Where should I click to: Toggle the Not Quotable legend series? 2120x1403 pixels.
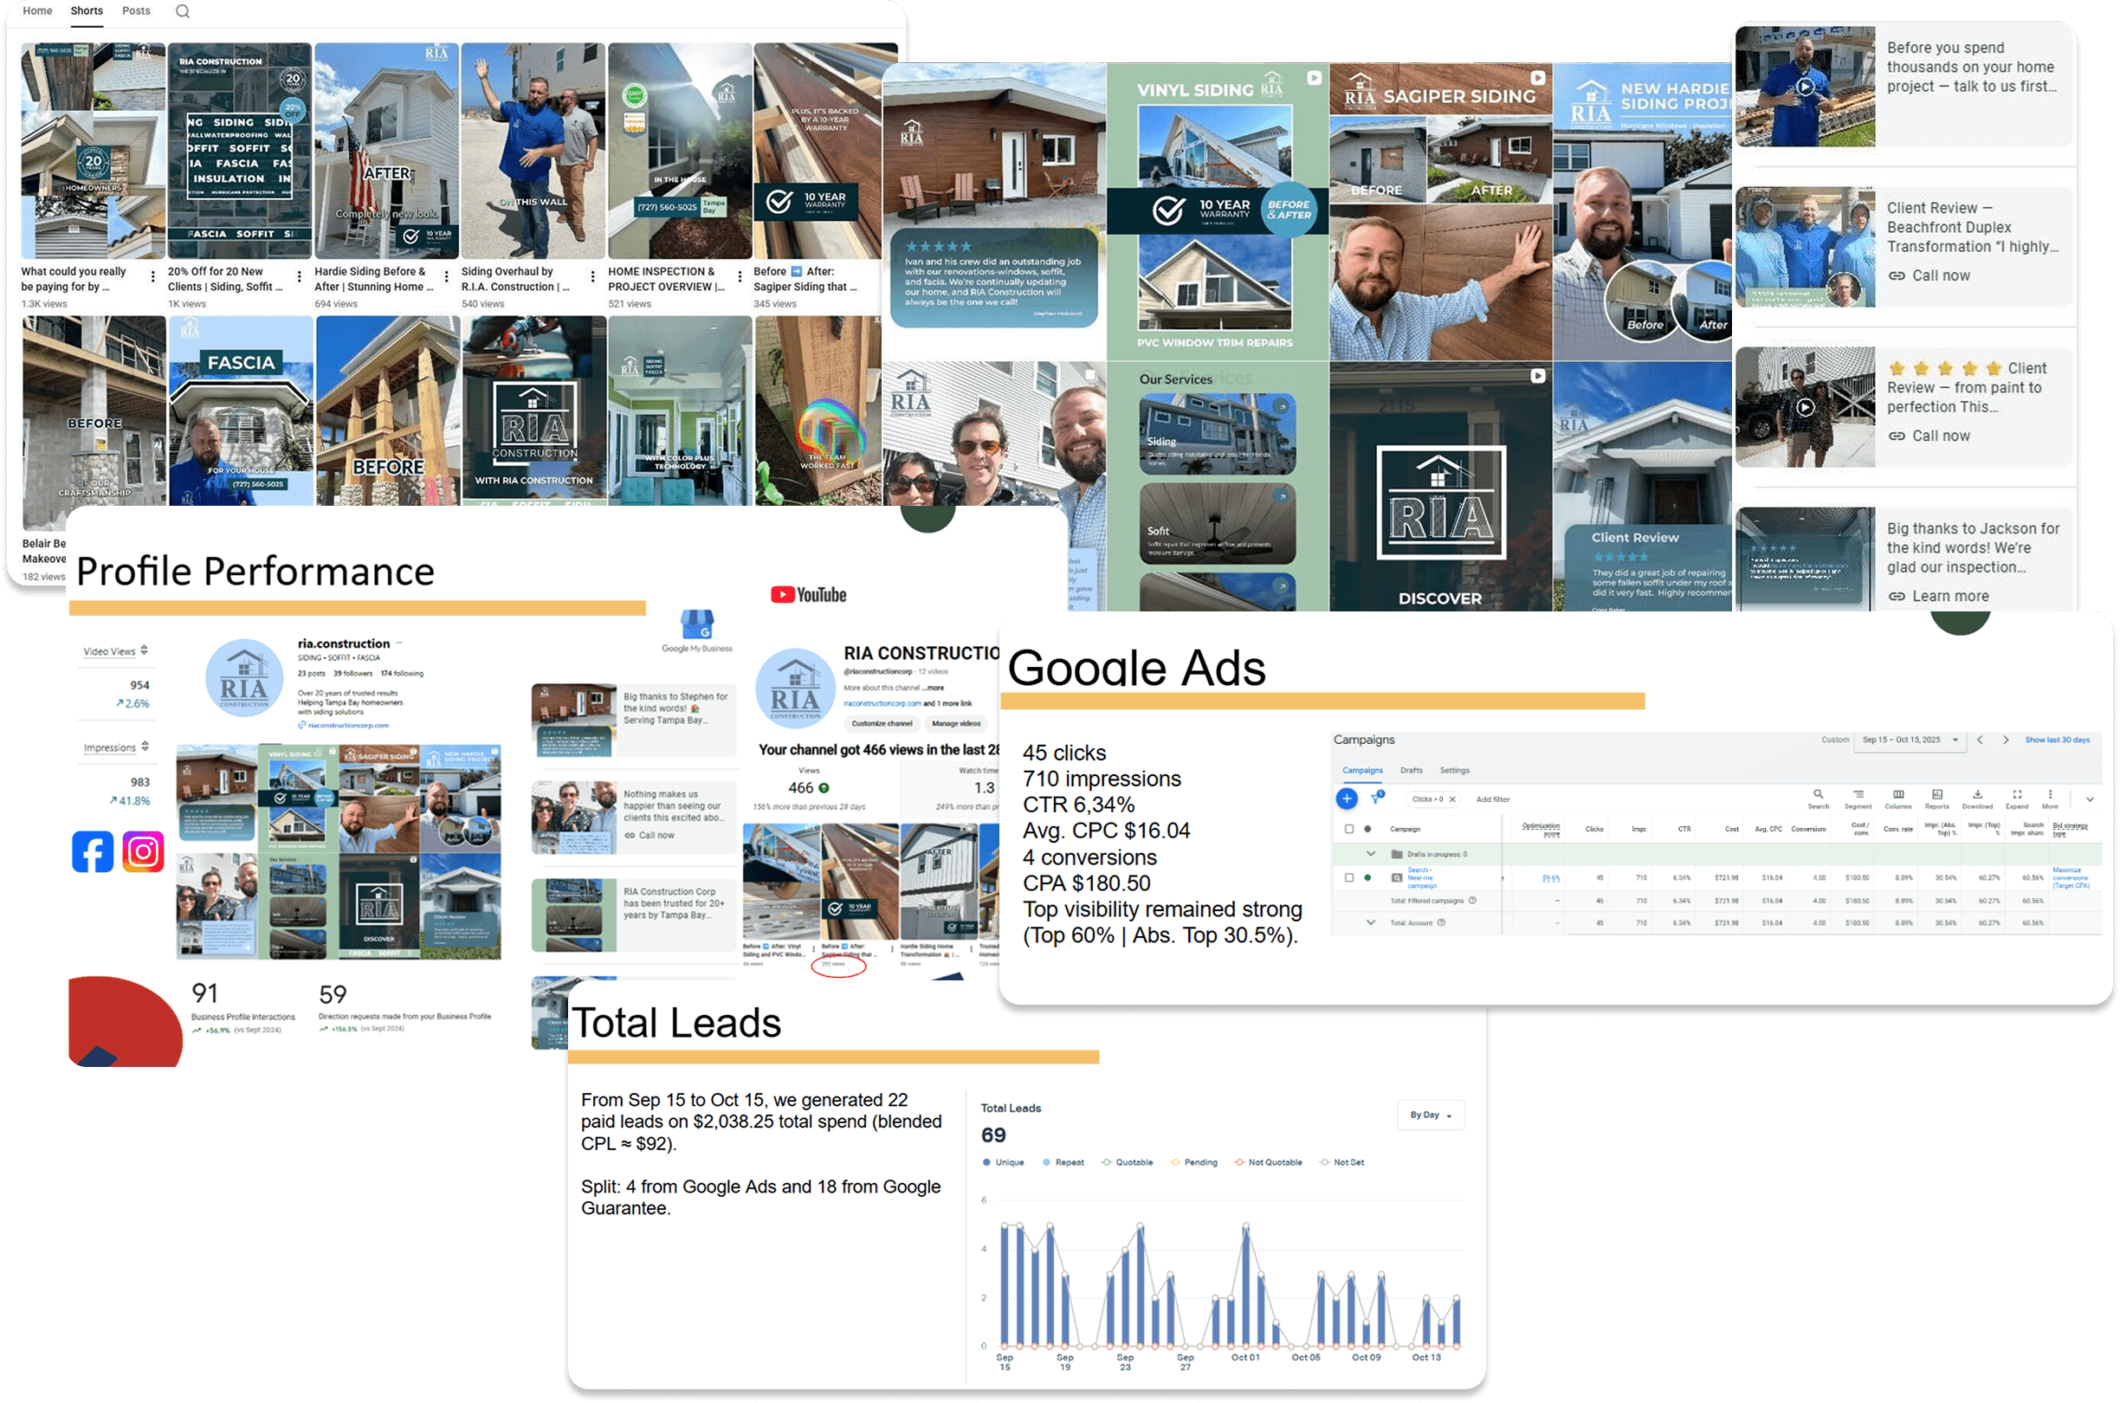[1268, 1162]
